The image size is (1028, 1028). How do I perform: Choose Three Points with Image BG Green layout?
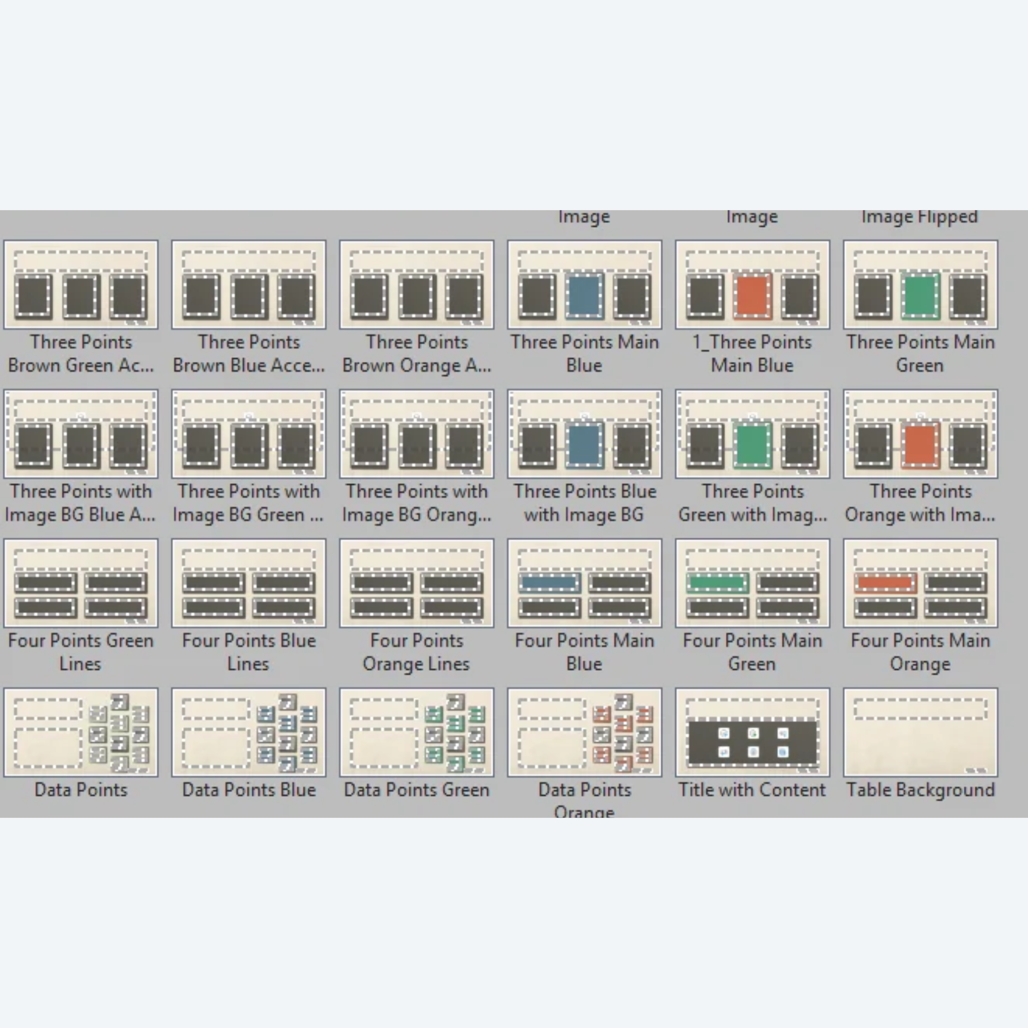[248, 434]
